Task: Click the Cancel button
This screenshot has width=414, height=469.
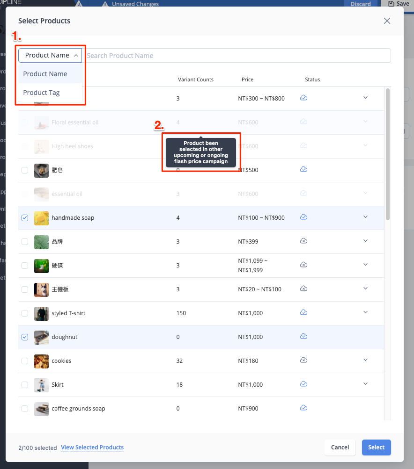Action: [340, 447]
